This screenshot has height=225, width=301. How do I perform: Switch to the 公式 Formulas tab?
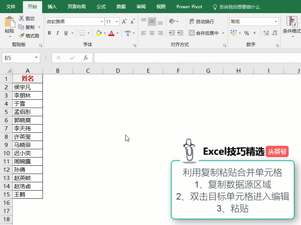[x=101, y=7]
